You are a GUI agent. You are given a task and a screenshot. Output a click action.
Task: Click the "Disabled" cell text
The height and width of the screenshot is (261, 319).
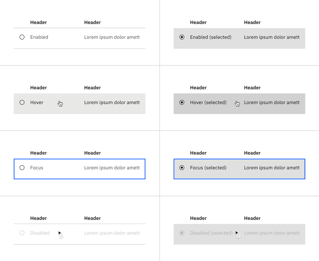pyautogui.click(x=40, y=233)
